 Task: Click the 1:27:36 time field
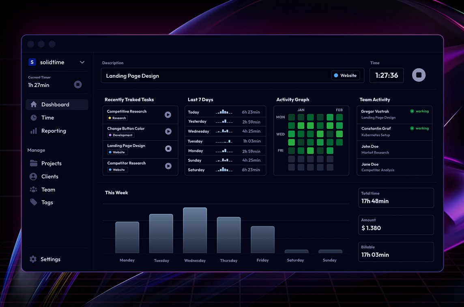click(387, 75)
